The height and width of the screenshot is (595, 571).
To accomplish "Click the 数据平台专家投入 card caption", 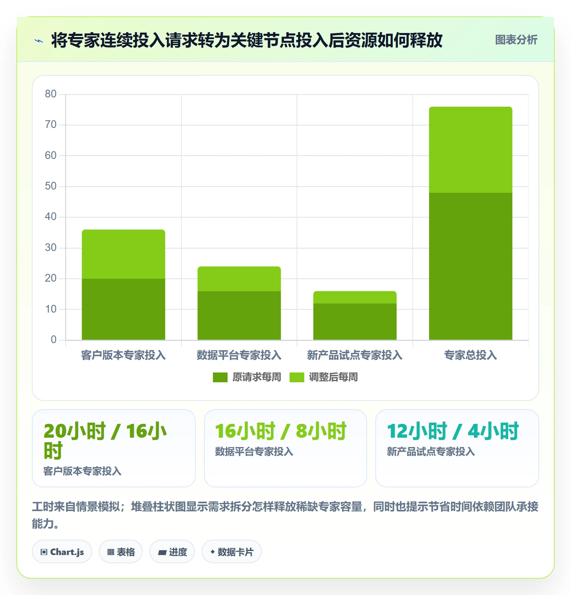I will (x=254, y=452).
